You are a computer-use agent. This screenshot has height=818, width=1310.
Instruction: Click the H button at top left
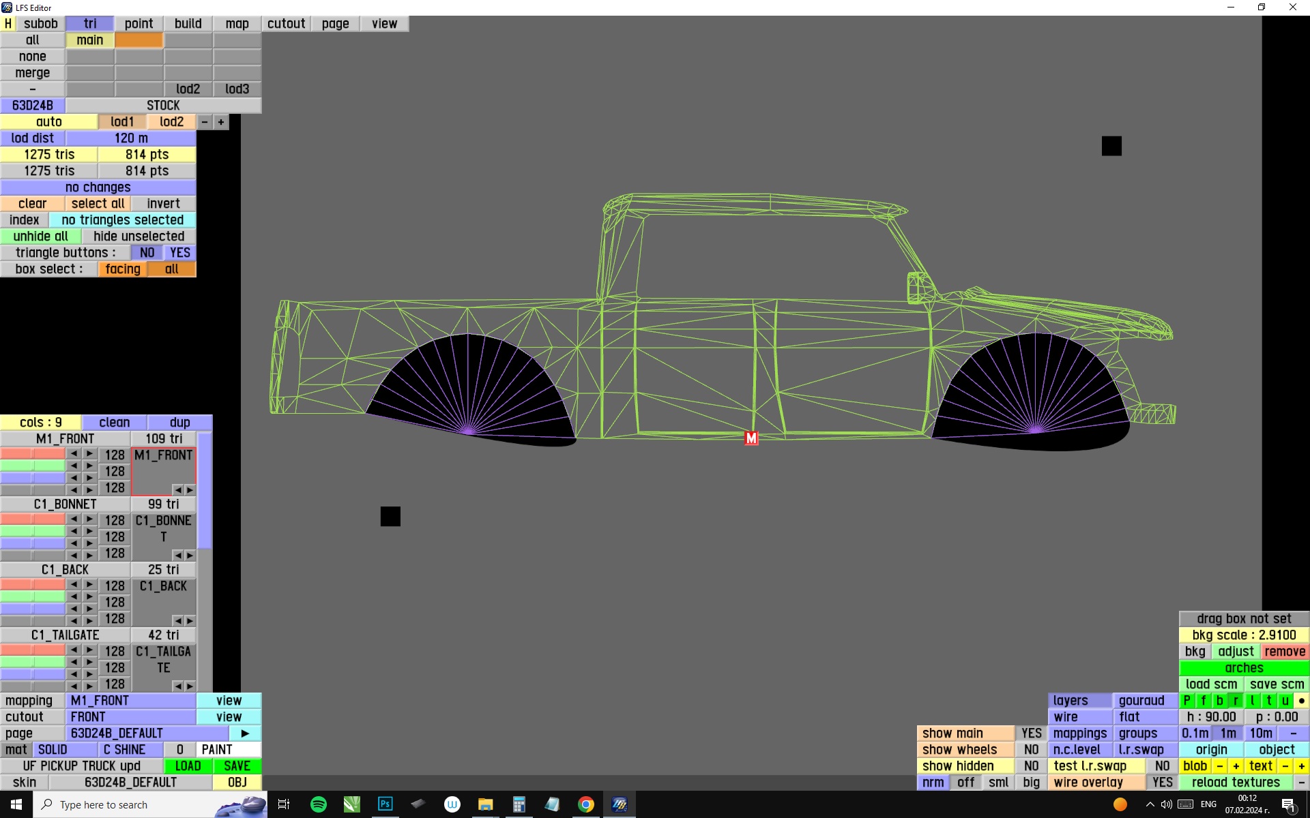coord(8,23)
